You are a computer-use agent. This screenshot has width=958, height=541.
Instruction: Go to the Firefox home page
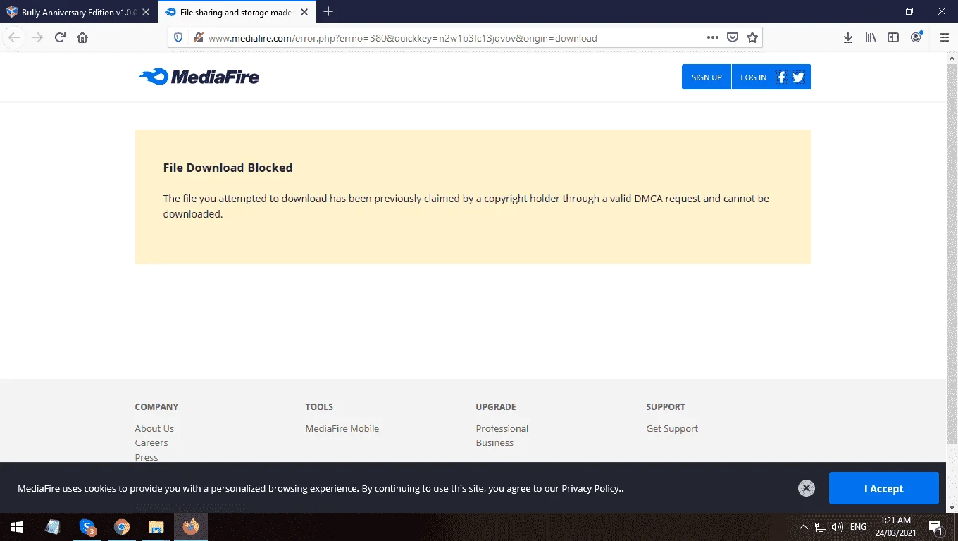pos(82,38)
